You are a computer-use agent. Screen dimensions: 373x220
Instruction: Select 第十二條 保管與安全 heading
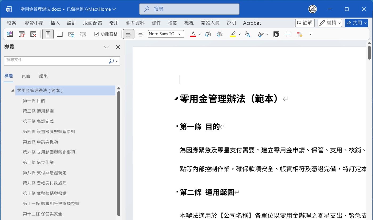click(x=42, y=214)
